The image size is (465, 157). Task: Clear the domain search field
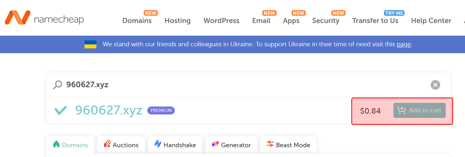coord(435,85)
